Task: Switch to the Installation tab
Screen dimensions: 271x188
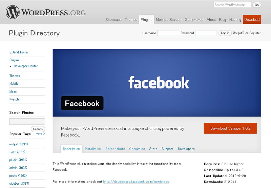Action: (x=93, y=149)
